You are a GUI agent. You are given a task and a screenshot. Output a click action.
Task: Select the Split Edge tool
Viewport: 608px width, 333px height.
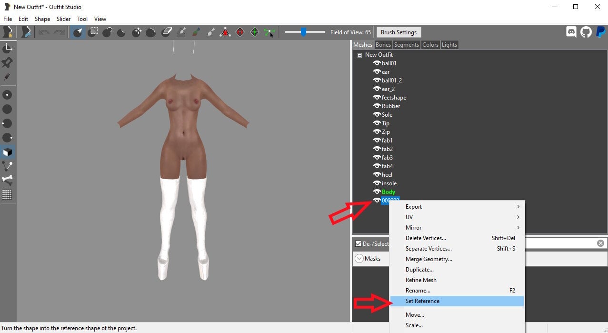255,32
